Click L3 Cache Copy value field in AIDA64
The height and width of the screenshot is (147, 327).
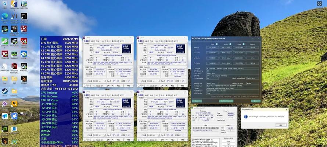point(239,63)
